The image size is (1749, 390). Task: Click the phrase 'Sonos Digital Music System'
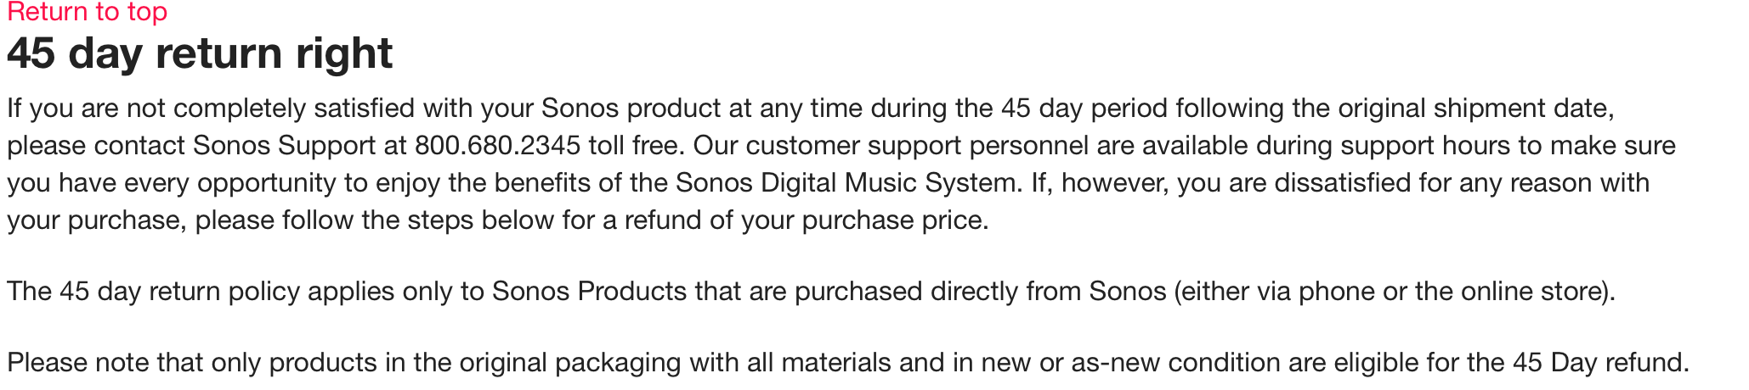coord(846,183)
